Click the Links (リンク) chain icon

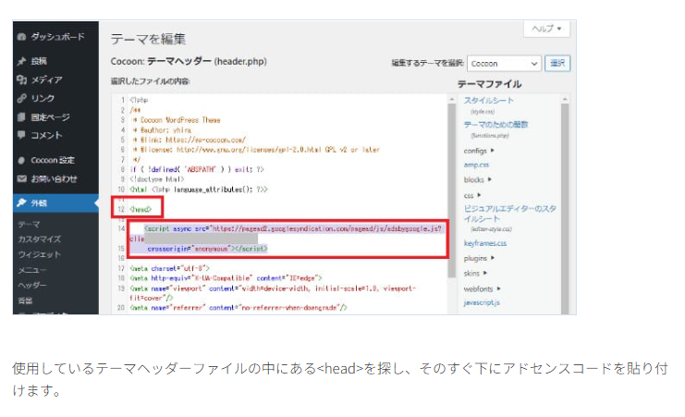(21, 99)
